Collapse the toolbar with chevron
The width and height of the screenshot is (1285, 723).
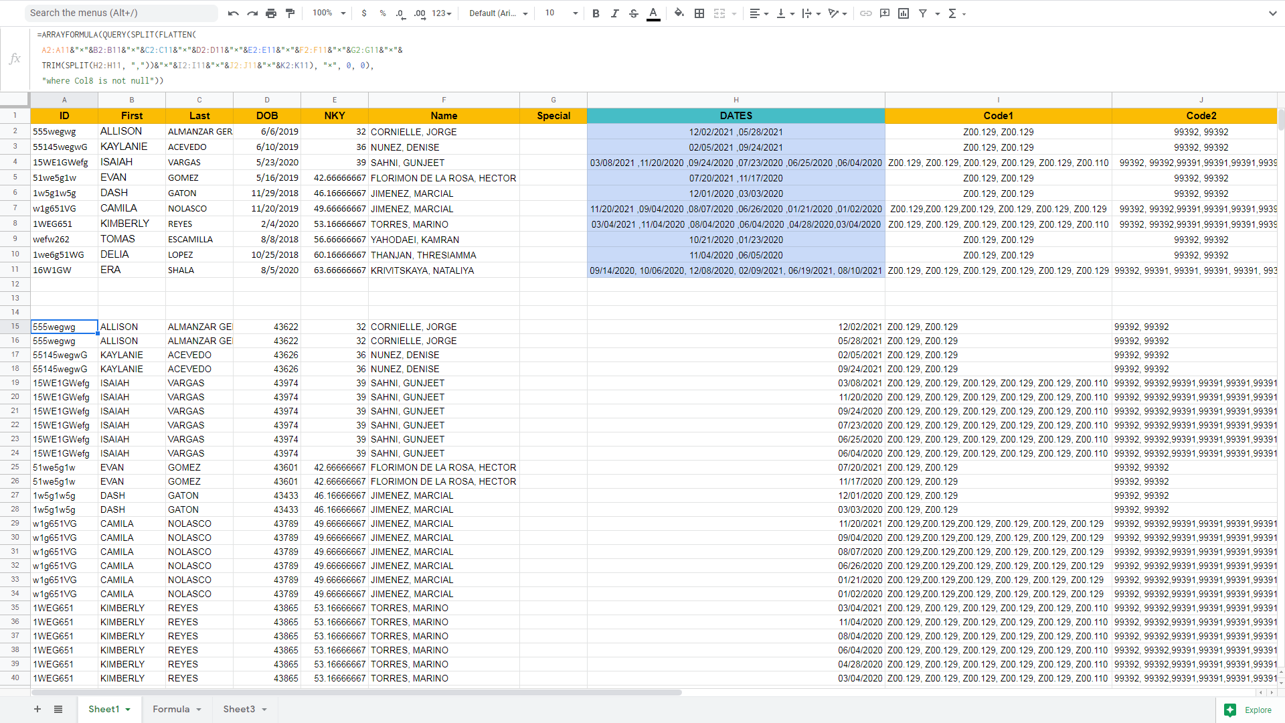coord(1272,13)
